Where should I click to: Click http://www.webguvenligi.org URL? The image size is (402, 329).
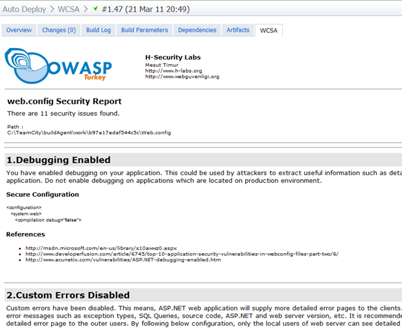tap(182, 77)
